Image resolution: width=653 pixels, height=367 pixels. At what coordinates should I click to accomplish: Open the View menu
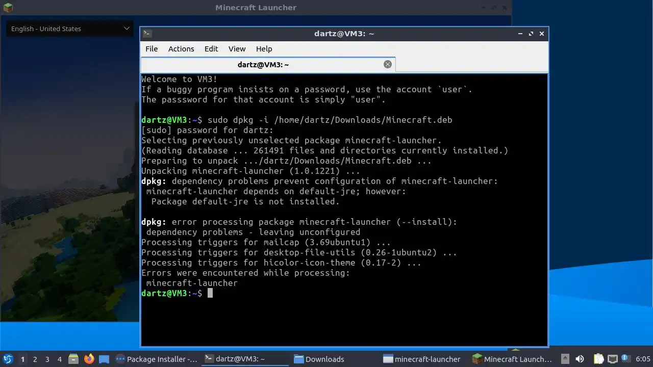tap(237, 49)
